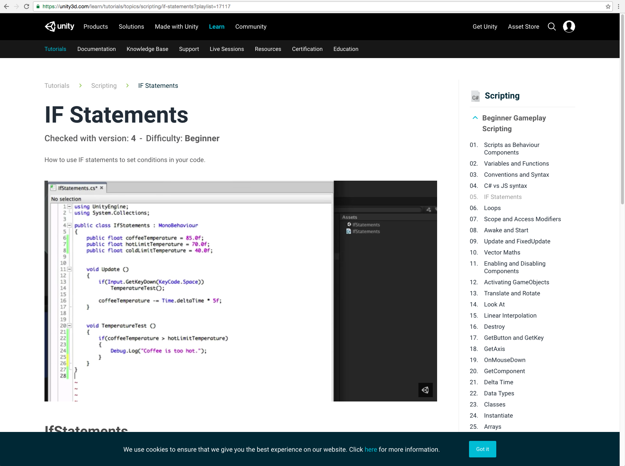Open the Delta Time lesson
625x466 pixels.
(x=498, y=382)
